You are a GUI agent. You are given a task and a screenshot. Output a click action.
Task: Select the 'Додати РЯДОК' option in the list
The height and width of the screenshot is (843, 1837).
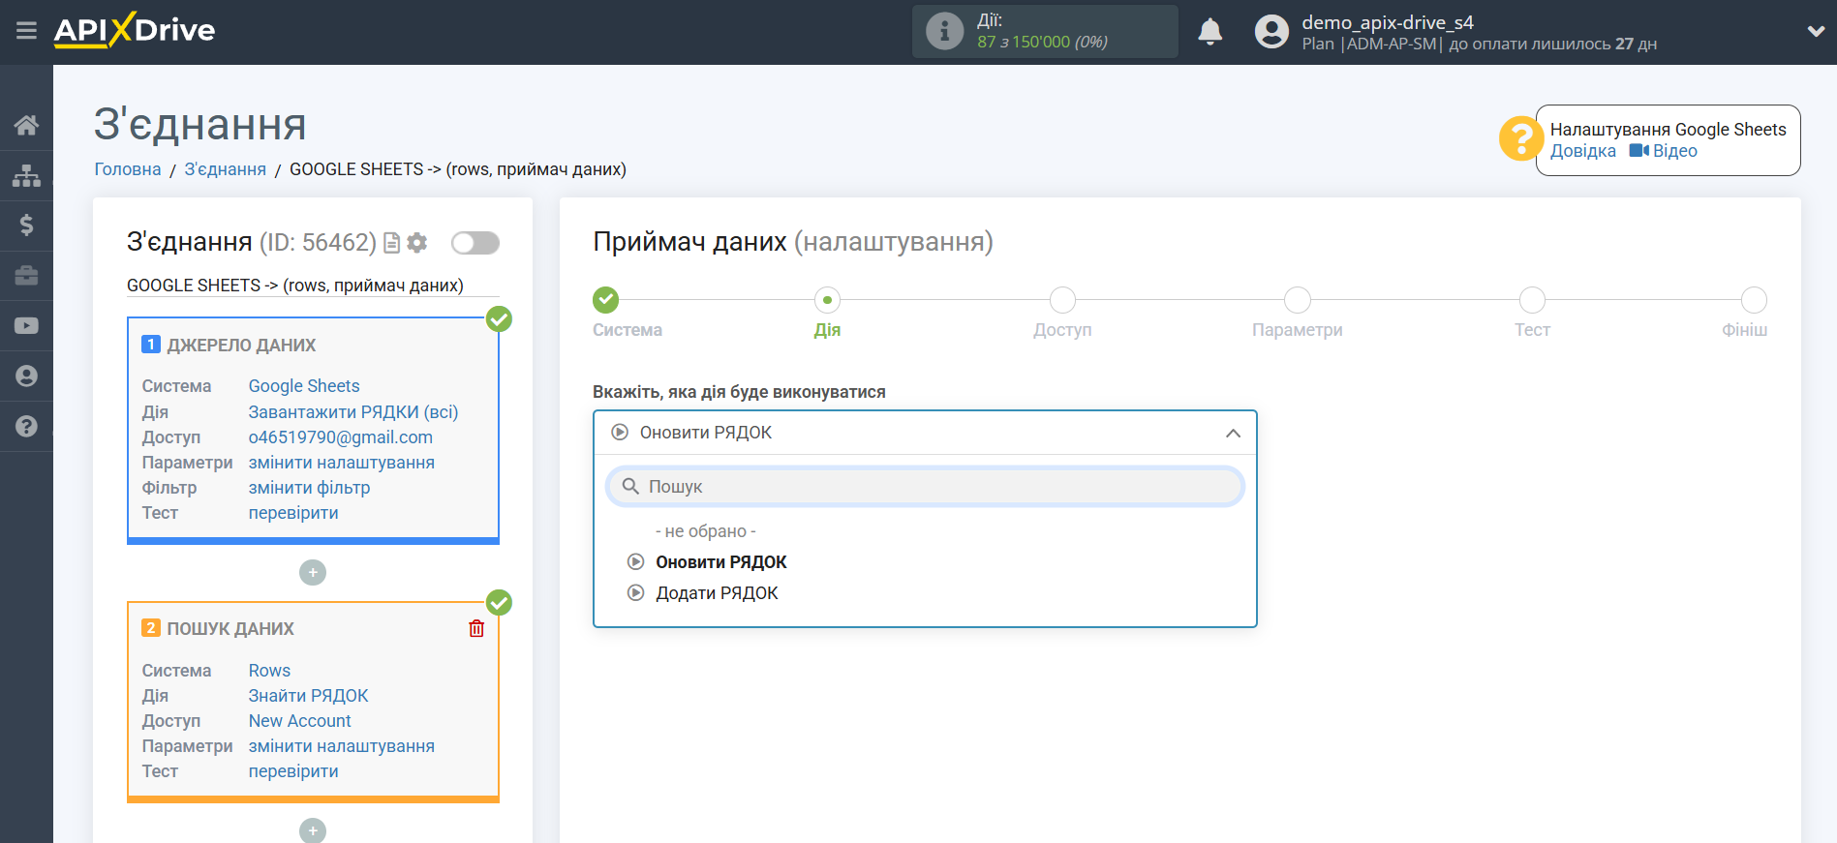click(x=717, y=593)
